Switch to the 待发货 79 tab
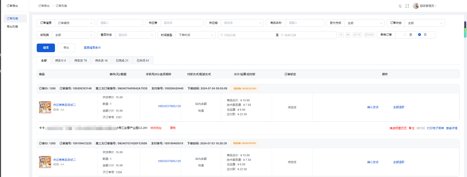The width and height of the screenshot is (467, 177). click(x=81, y=61)
